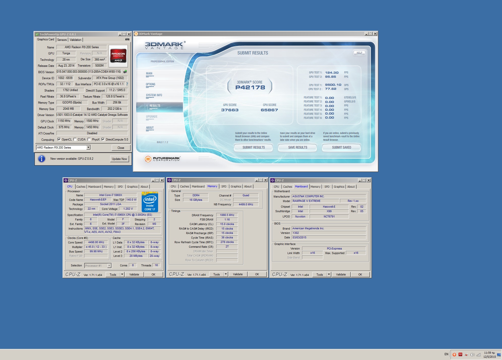The image size is (502, 360).
Task: Click the 3DMark Vantage title bar icon
Action: click(136, 34)
